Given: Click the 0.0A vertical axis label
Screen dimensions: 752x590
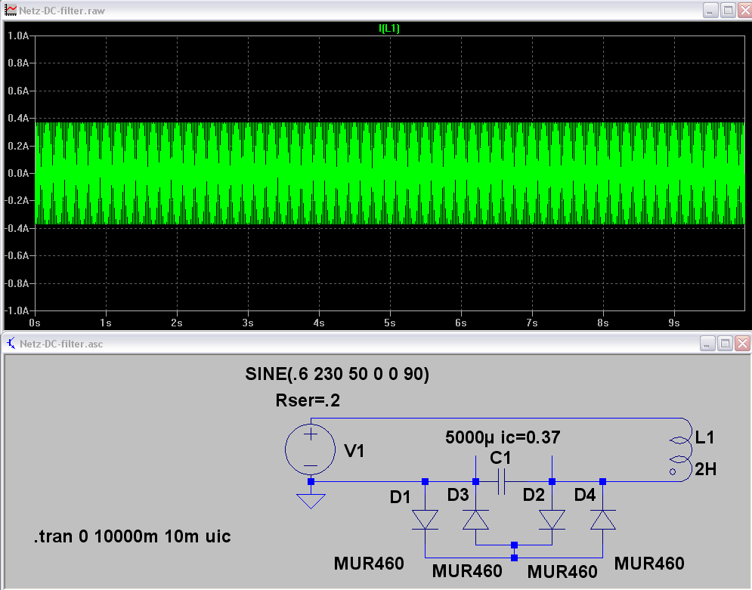Looking at the screenshot, I should tap(17, 173).
